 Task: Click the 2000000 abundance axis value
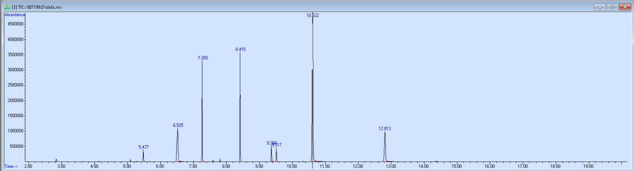pyautogui.click(x=15, y=101)
